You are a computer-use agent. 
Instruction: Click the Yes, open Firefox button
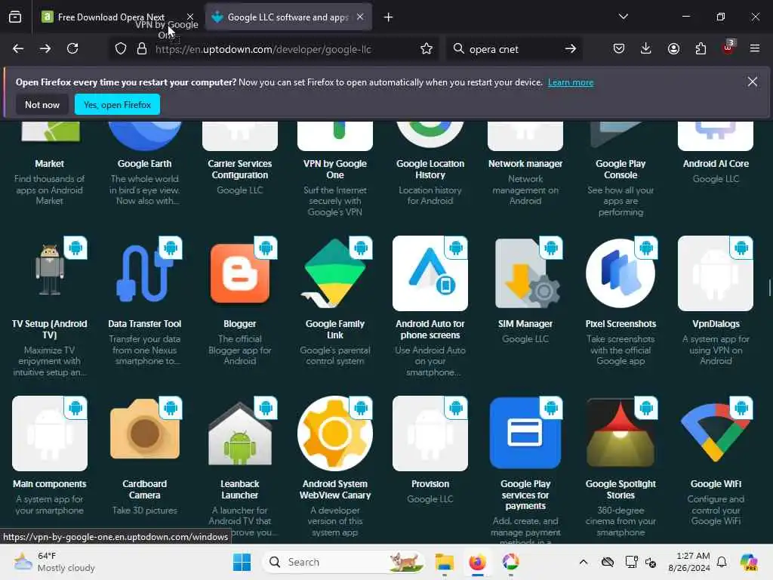tap(117, 104)
